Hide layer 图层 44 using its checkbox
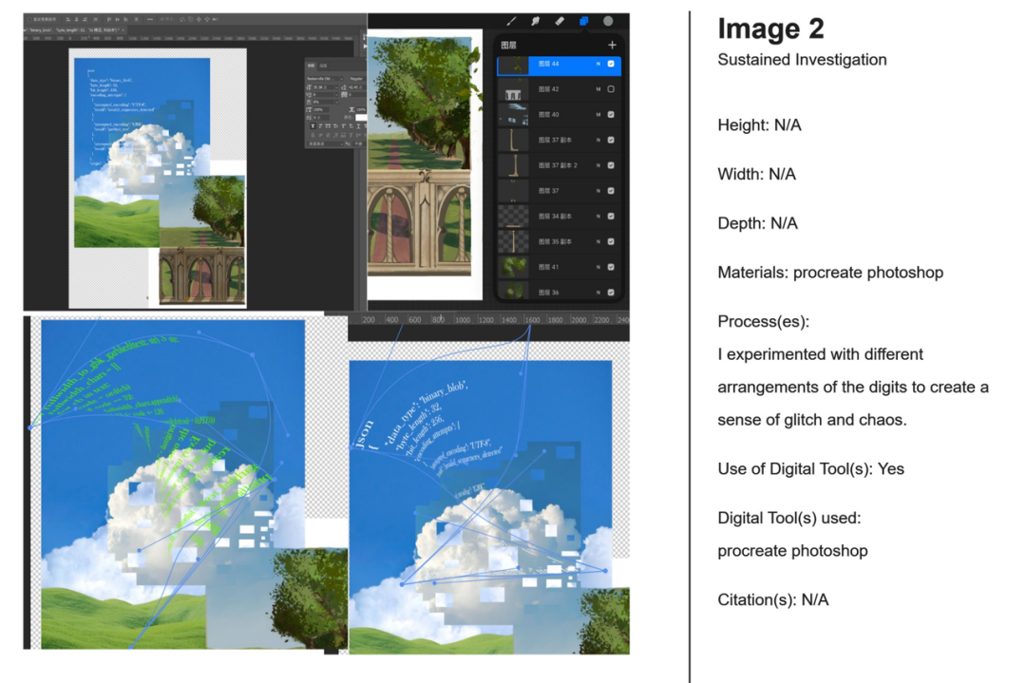This screenshot has width=1026, height=683. pyautogui.click(x=611, y=64)
